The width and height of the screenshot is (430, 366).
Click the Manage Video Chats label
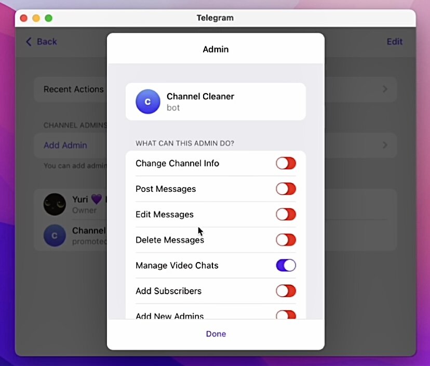click(177, 266)
